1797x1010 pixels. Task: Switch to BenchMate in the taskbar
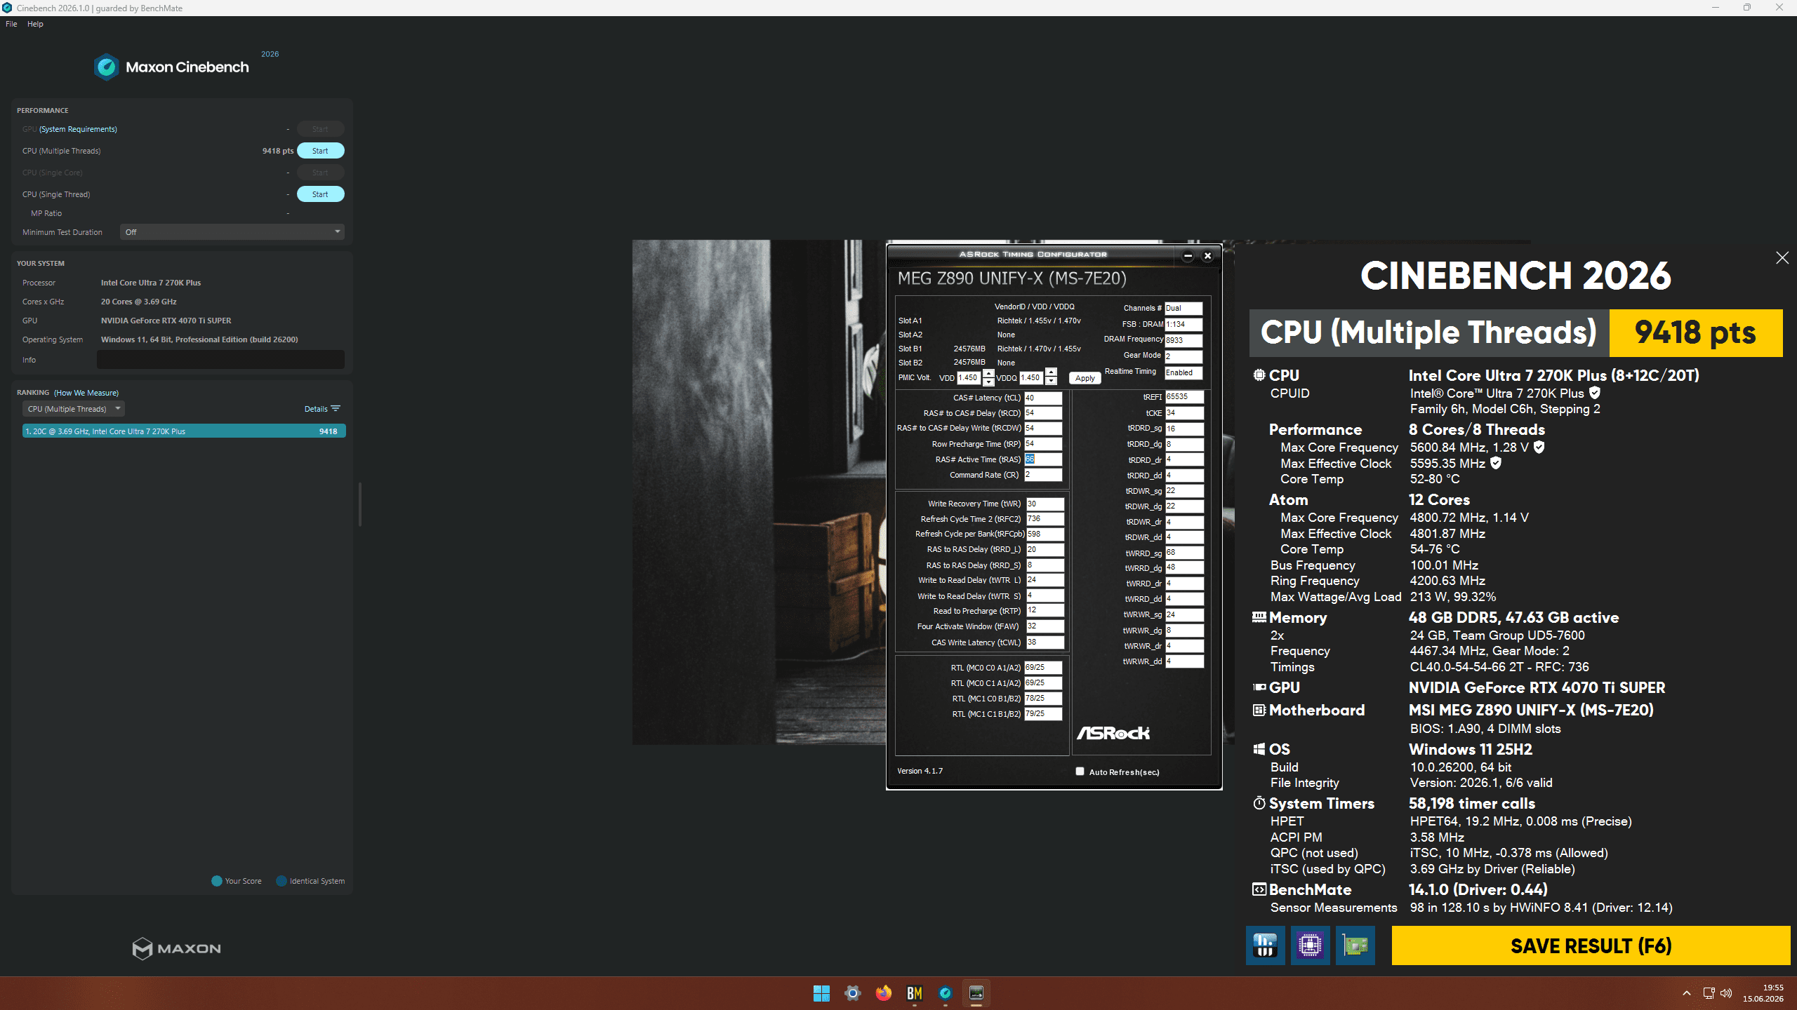click(x=914, y=993)
